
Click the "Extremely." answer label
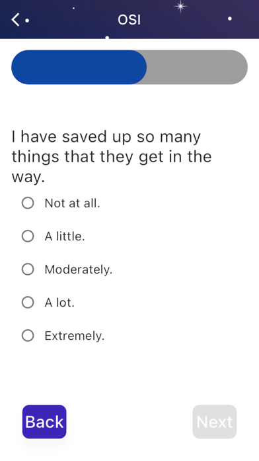pos(75,336)
